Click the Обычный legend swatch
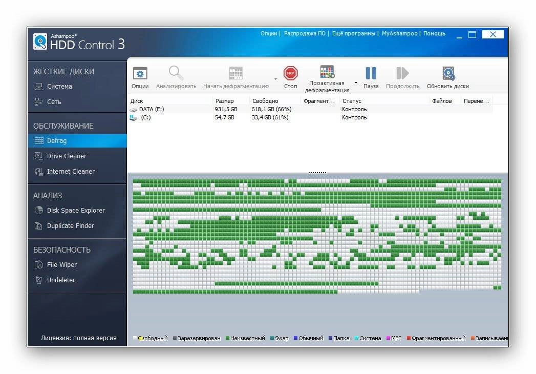This screenshot has width=536, height=374. point(296,338)
